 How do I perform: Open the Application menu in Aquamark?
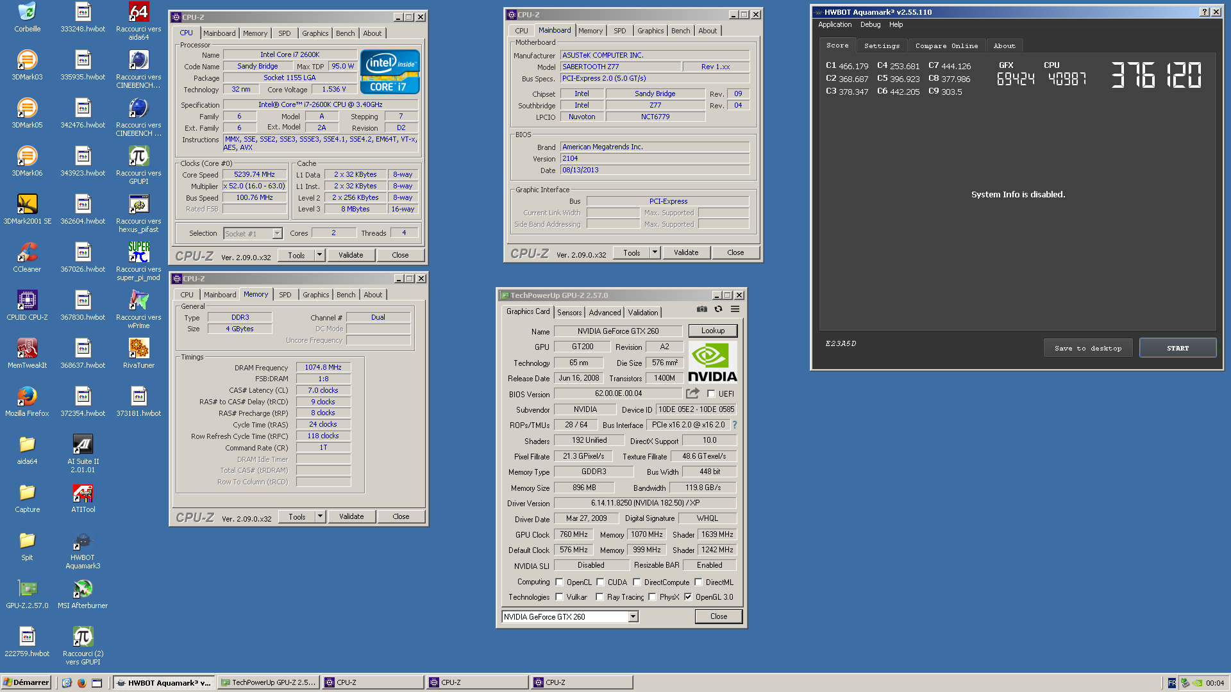[x=835, y=24]
